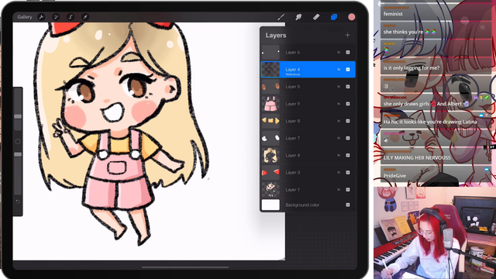Open blend mode N of Layer 7
This screenshot has width=496, height=279.
point(339,138)
